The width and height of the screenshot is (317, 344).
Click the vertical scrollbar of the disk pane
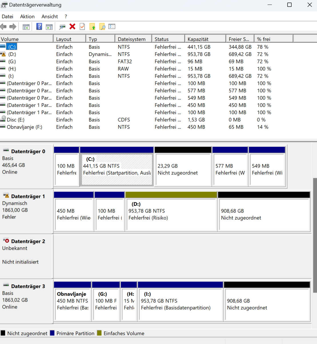[315, 235]
